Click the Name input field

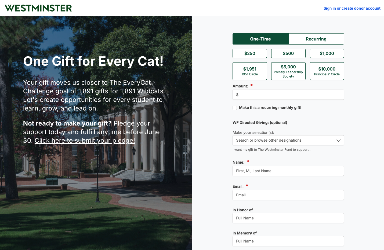(x=288, y=171)
